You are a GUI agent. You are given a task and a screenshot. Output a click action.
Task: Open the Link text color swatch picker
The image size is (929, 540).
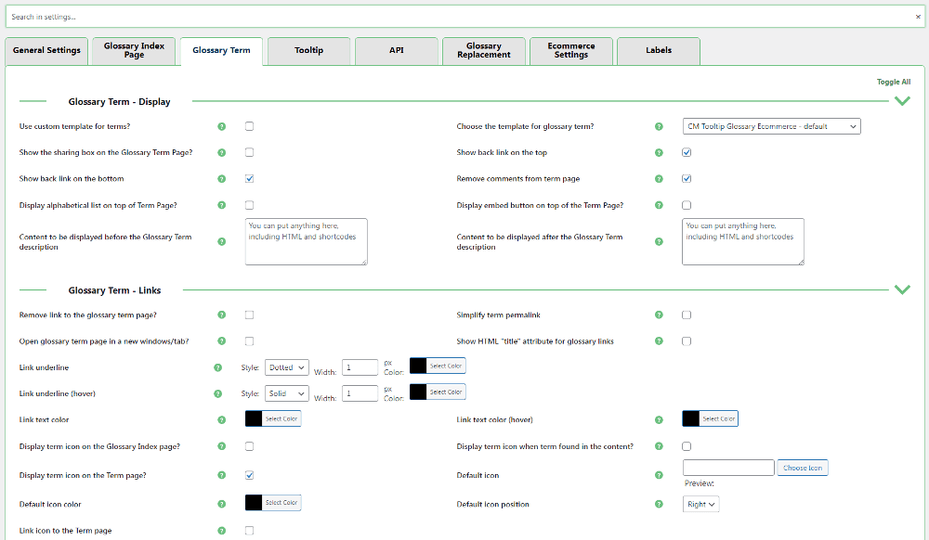tap(273, 419)
